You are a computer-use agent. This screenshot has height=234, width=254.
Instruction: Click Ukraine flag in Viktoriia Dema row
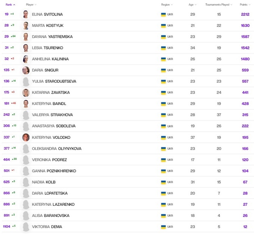tap(163, 227)
